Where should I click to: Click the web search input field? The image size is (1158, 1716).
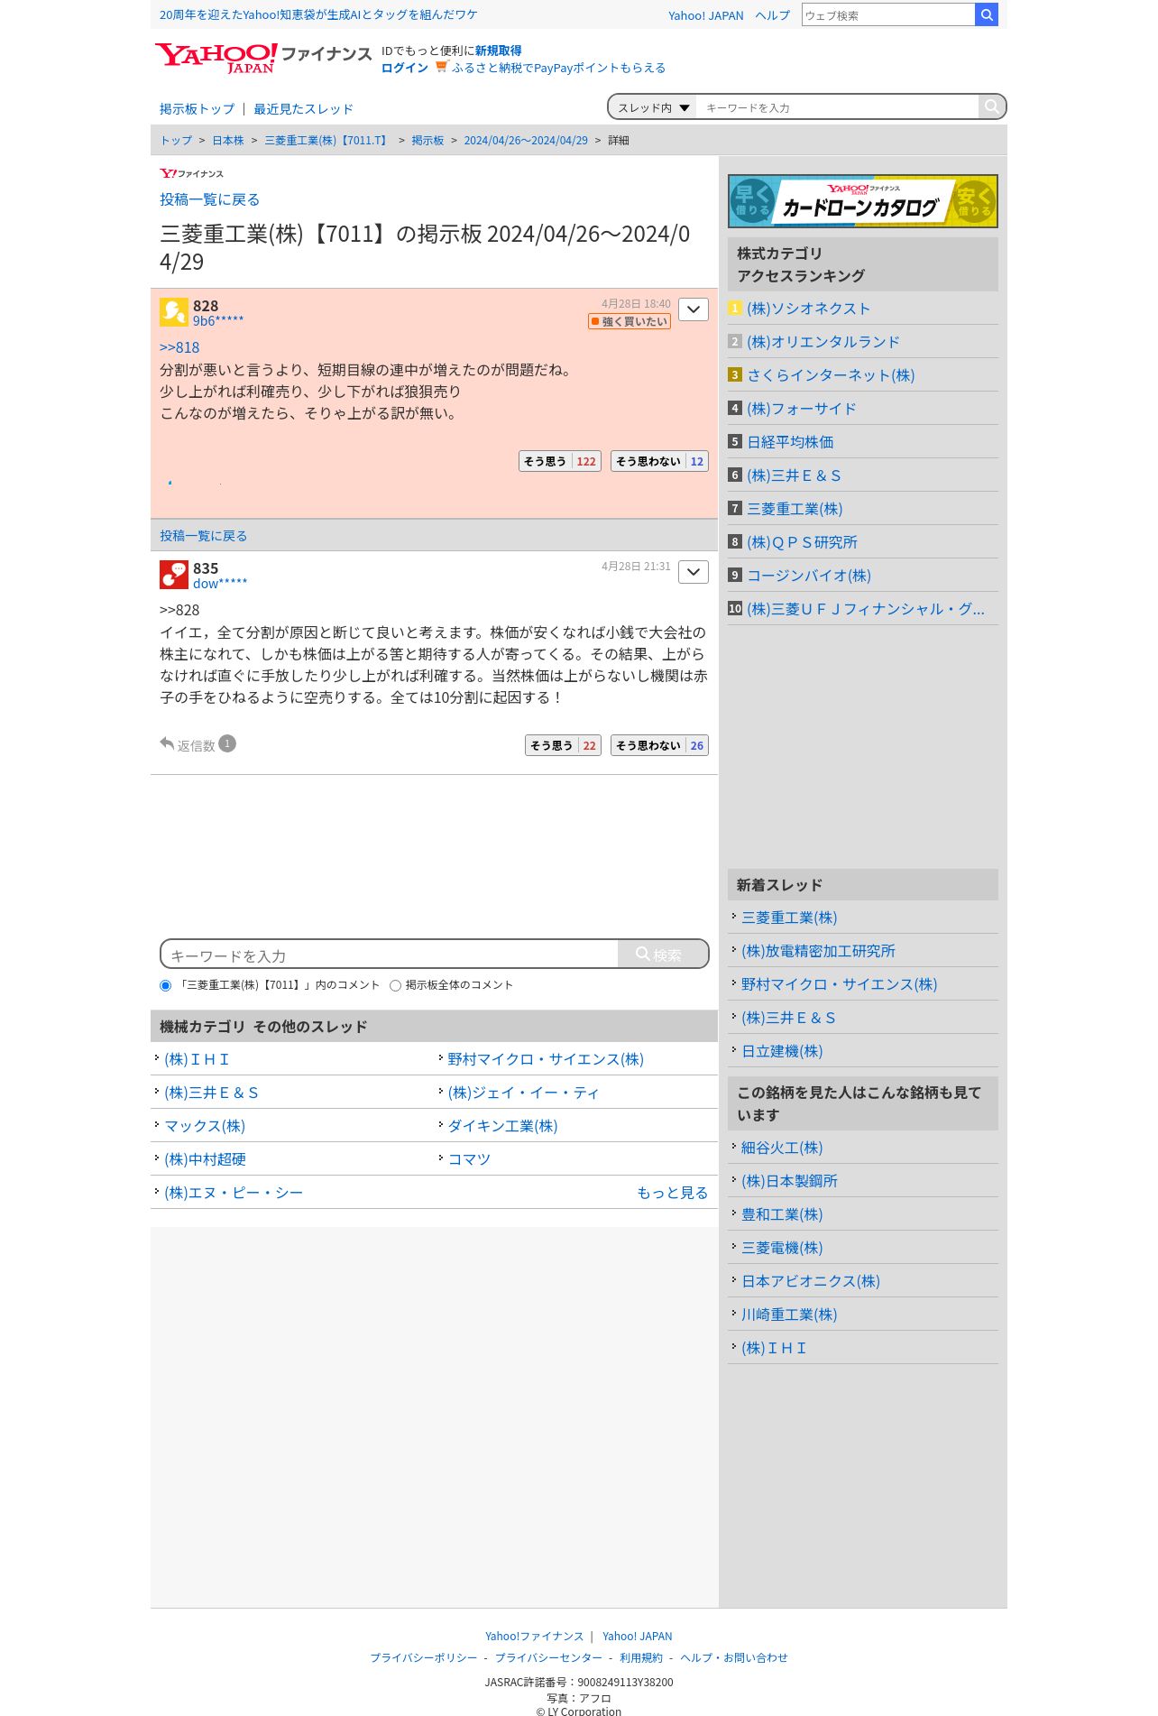tap(888, 14)
